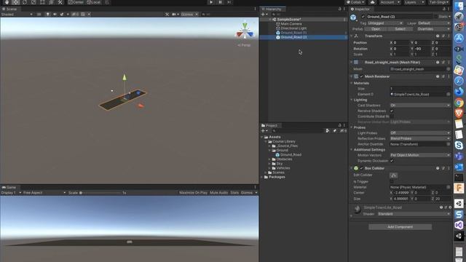466x262 pixels.
Task: Open the Tag Untagged dropdown
Action: 385,23
